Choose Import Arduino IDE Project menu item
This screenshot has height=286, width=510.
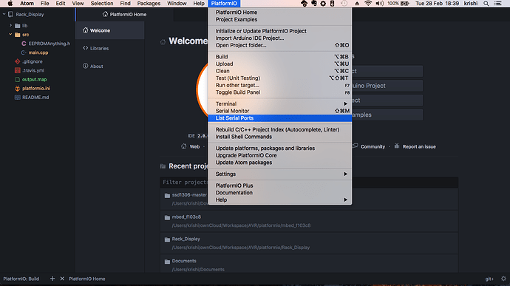coord(279,38)
